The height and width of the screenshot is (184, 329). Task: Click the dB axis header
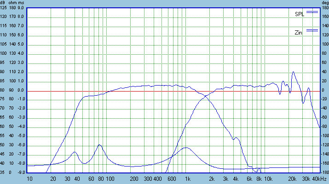coord(4,3)
